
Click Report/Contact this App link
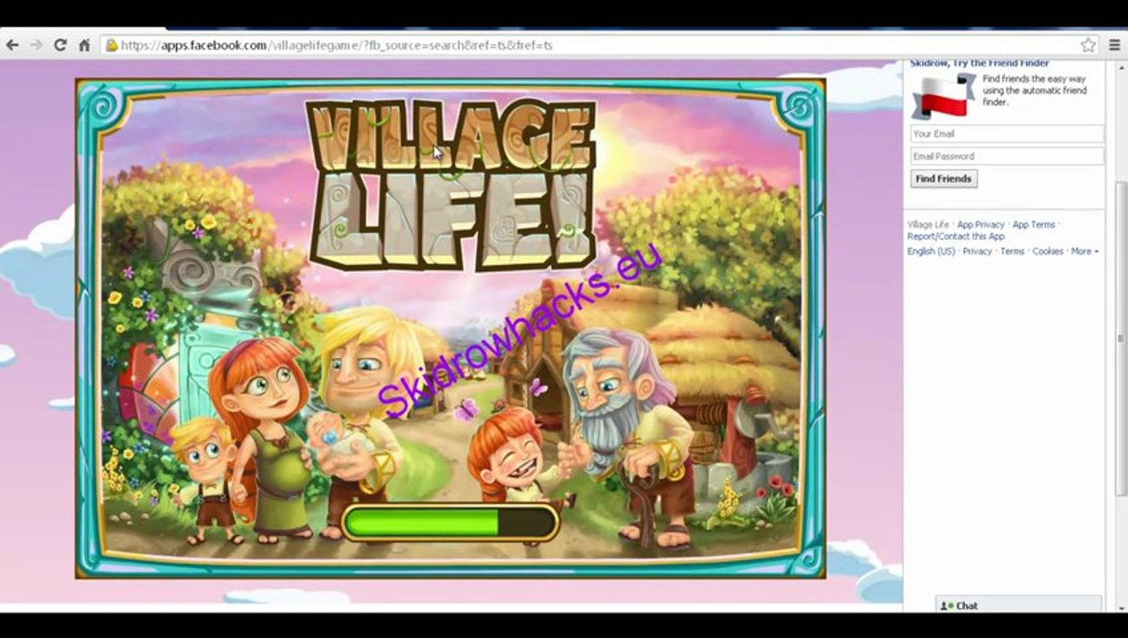pyautogui.click(x=955, y=237)
